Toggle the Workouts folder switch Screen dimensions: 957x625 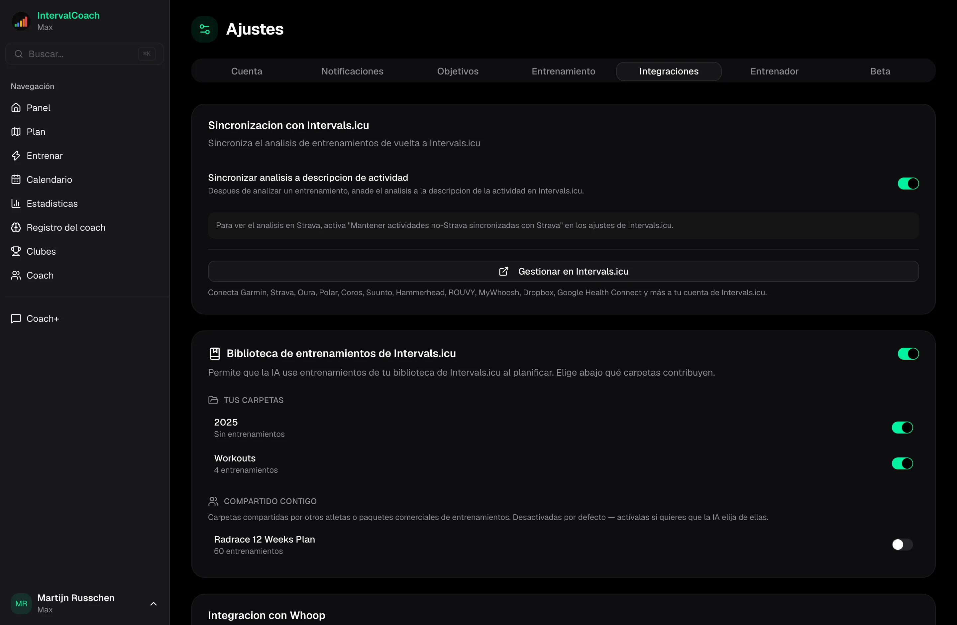point(902,463)
